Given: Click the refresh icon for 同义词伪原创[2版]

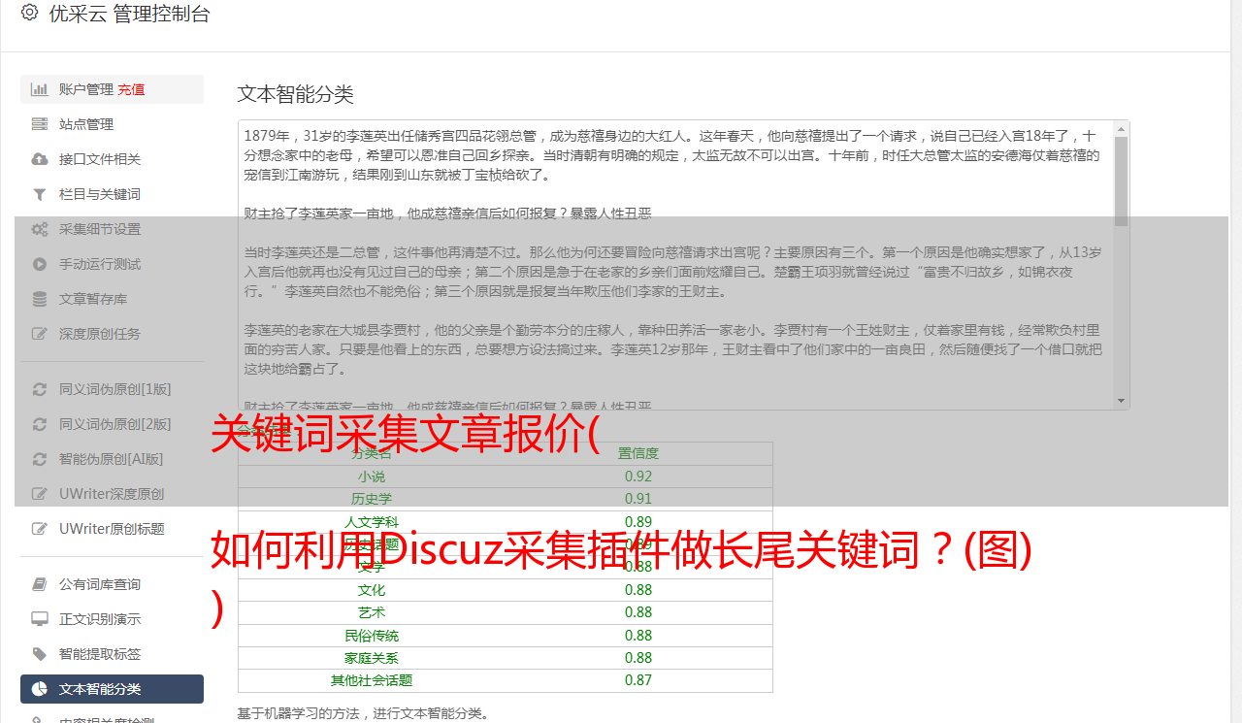Looking at the screenshot, I should coord(40,424).
